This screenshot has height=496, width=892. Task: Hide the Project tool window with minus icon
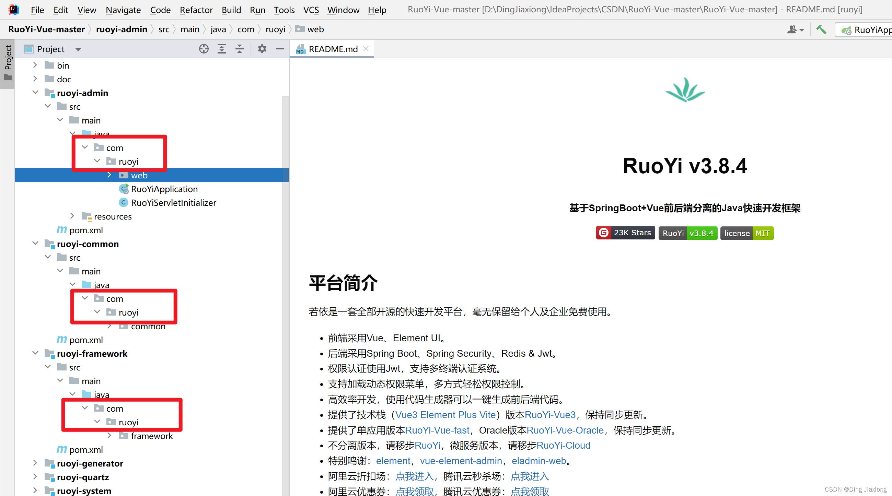point(280,49)
